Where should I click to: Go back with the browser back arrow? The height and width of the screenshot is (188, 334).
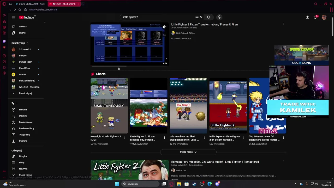(10, 10)
